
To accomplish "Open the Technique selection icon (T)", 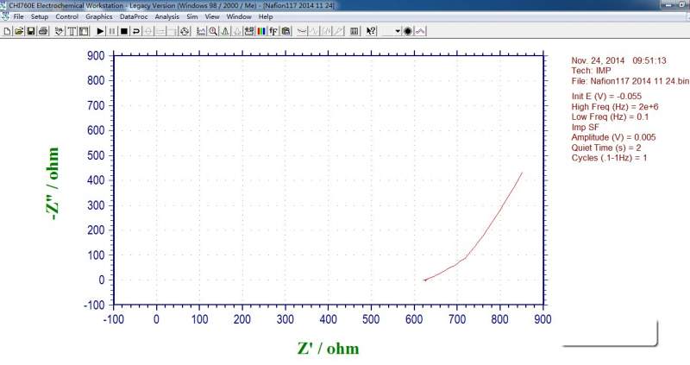I will (72, 31).
